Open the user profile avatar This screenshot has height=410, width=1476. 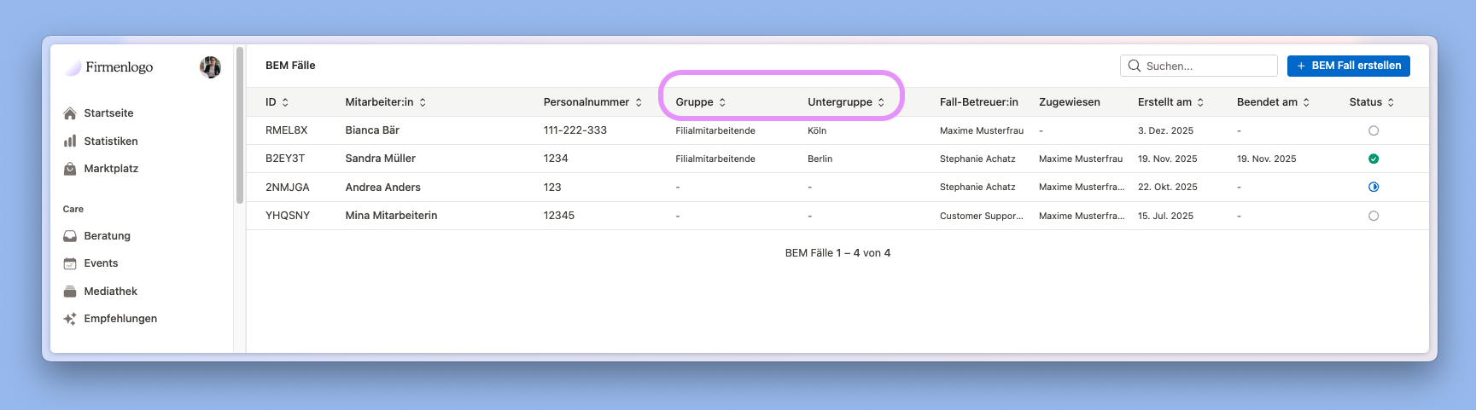pos(210,66)
